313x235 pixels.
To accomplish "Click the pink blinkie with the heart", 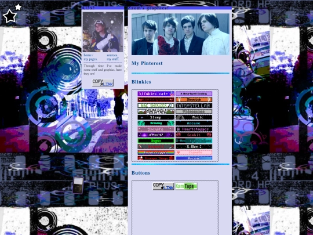I will [x=194, y=153].
